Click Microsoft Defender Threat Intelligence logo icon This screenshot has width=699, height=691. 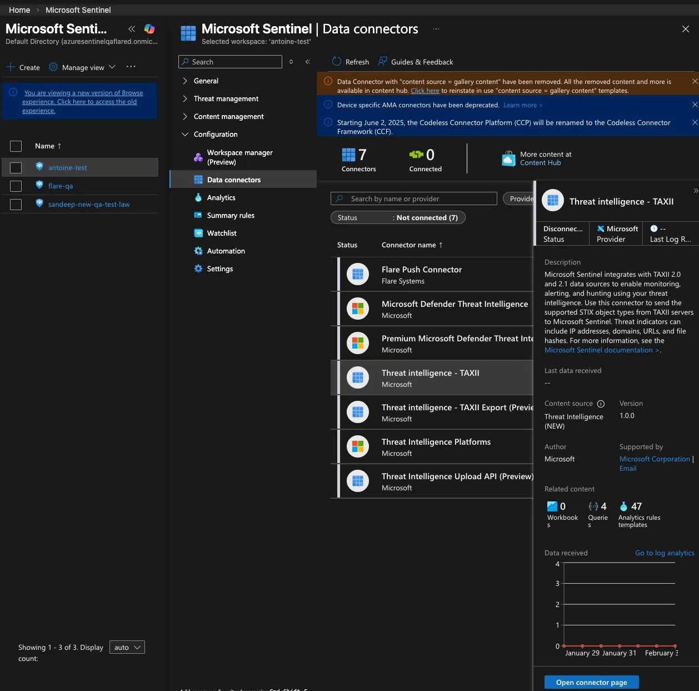[x=358, y=309]
